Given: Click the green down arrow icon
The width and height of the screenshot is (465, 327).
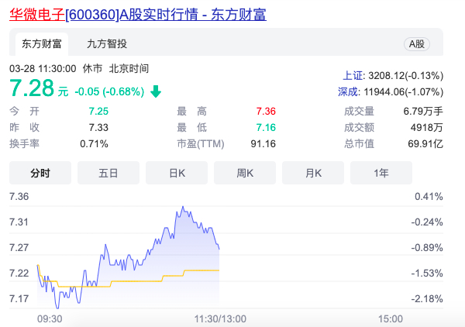Looking at the screenshot, I should click(x=156, y=91).
